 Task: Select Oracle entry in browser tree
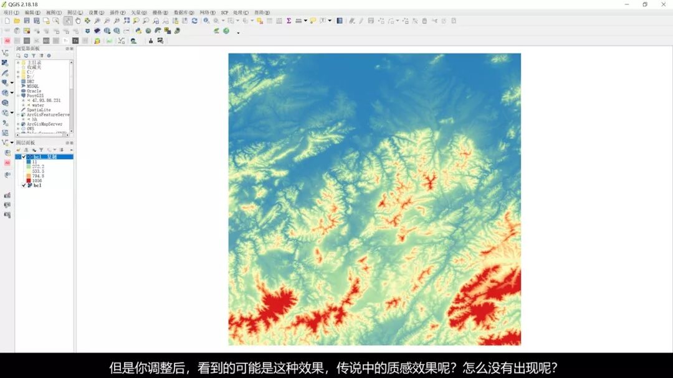[x=34, y=91]
